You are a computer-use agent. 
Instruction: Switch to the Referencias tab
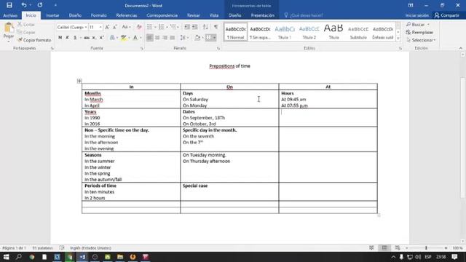coord(127,15)
